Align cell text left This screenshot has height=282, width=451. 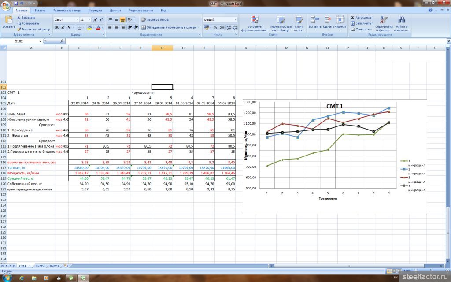110,27
